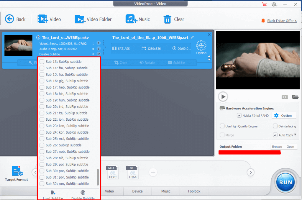Rename the output file with the pencil icon
This screenshot has width=302, height=200.
[192, 37]
